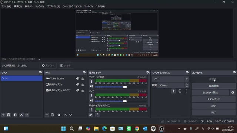
Task: Toggle visibility of 画面キャプチャ source
Action: [x=78, y=84]
